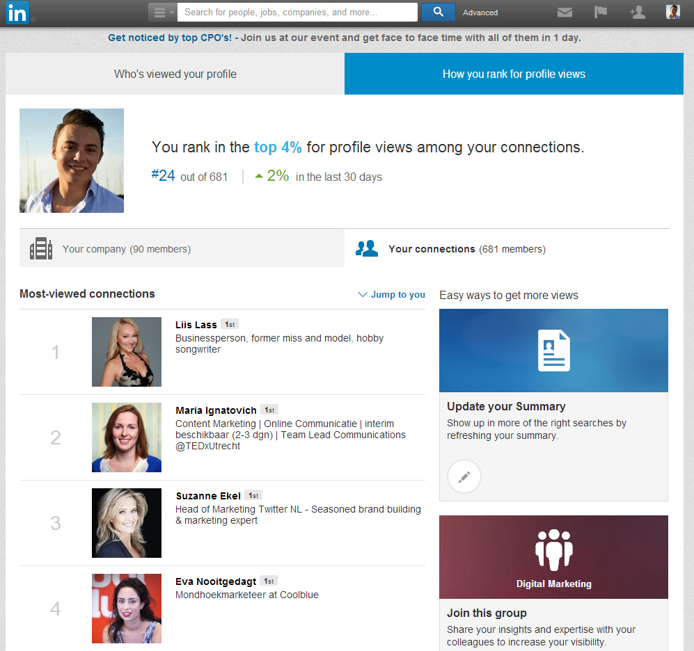
Task: Click the LinkedIn logo home icon
Action: (17, 13)
